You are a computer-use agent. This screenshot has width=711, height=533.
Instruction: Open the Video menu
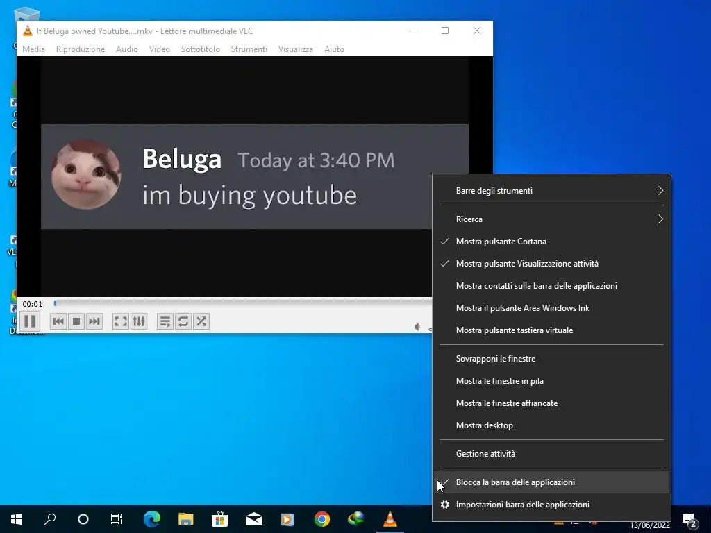[160, 49]
